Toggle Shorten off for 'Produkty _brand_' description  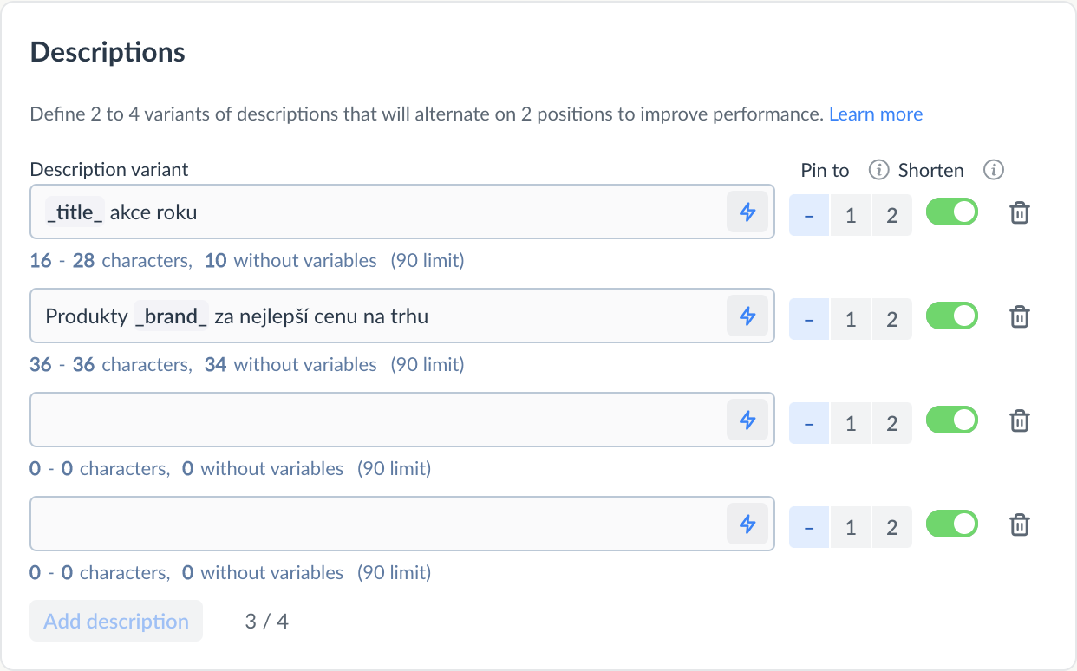click(x=952, y=316)
